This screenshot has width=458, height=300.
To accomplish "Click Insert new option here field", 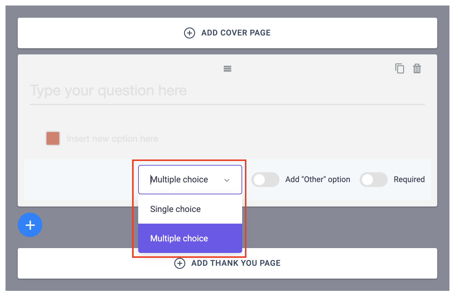I will pos(113,139).
